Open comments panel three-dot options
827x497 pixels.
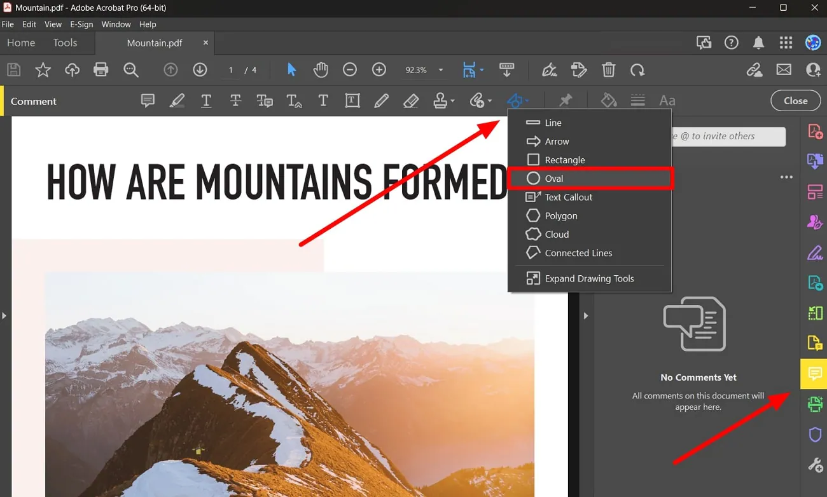pyautogui.click(x=786, y=177)
